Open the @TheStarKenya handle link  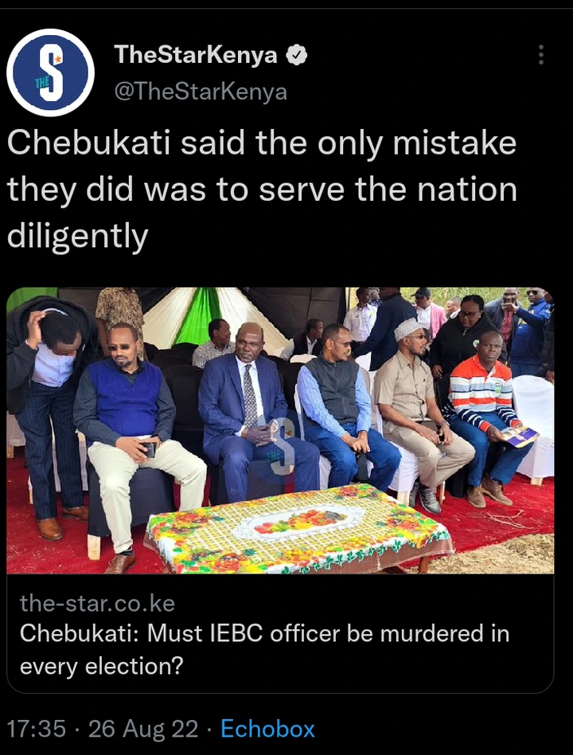coord(201,91)
